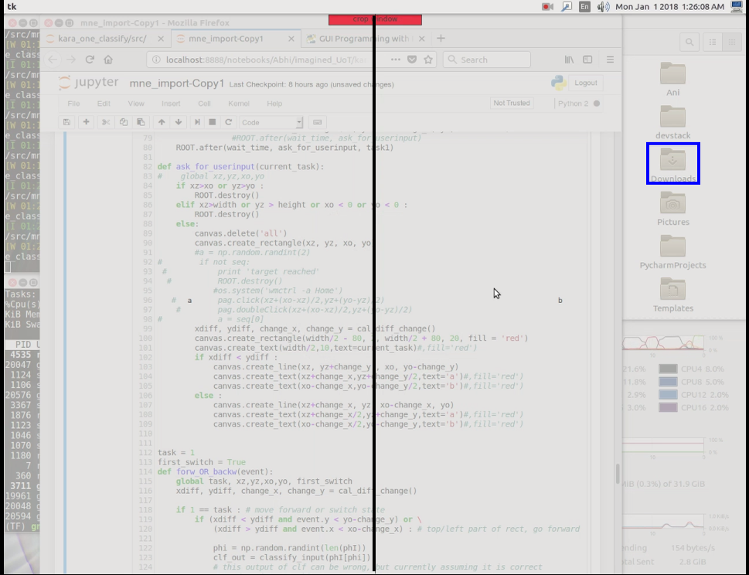The image size is (749, 575).
Task: Open the En keyboard language indicator
Action: 584,7
